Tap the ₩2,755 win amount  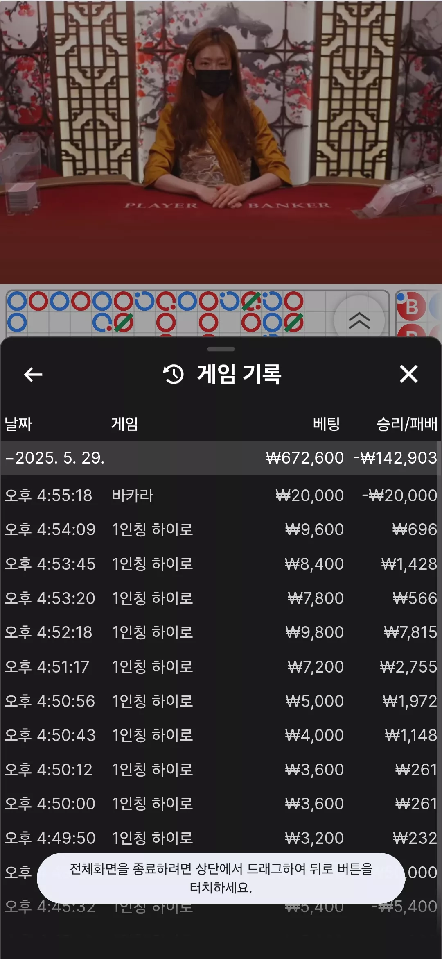pyautogui.click(x=408, y=667)
